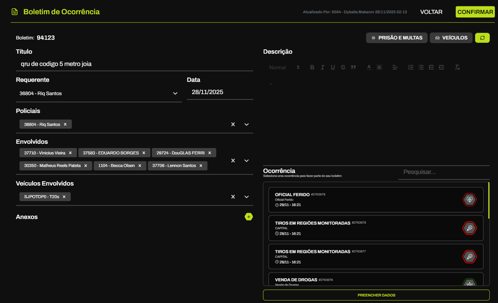This screenshot has width=498, height=303.
Task: Click the green refresh icon button
Action: (x=482, y=38)
